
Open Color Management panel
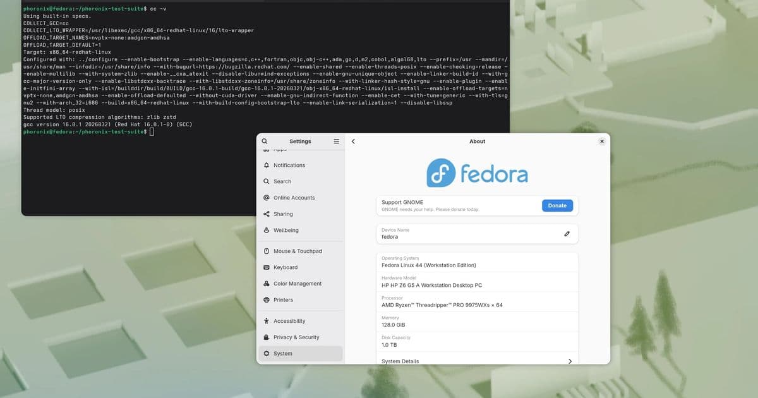(301, 284)
